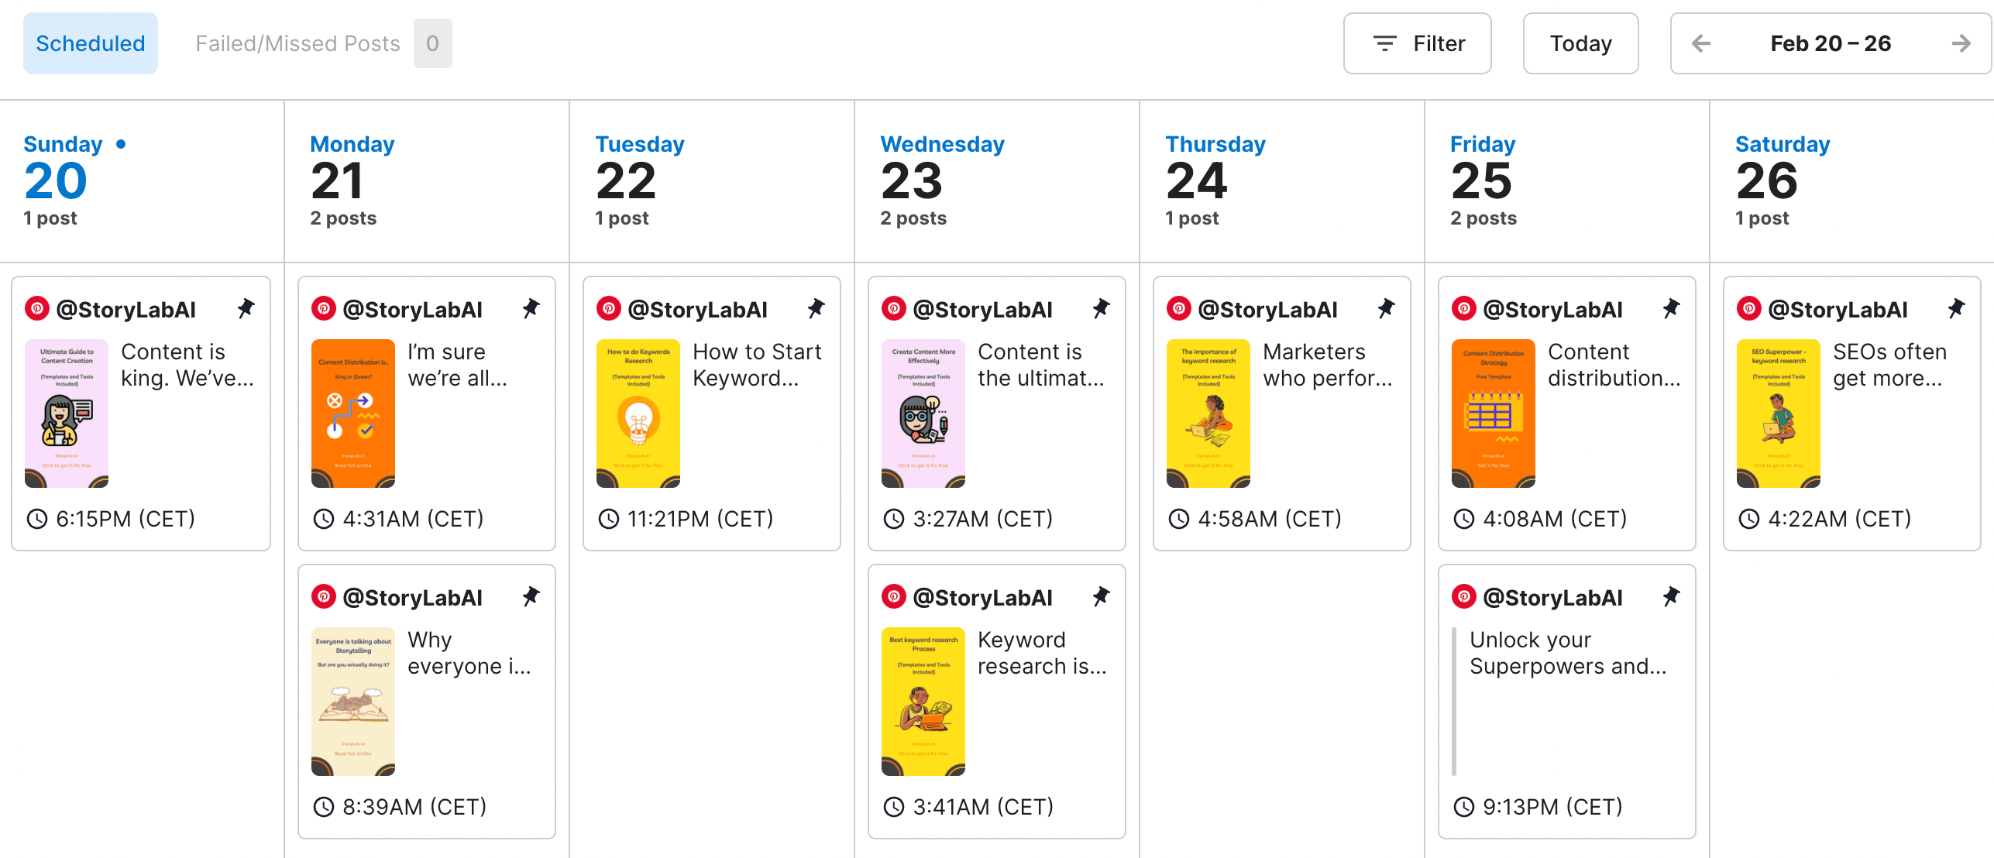Image resolution: width=1994 pixels, height=858 pixels.
Task: Open the 'Why everyone i...' post thumbnail
Action: 353,702
